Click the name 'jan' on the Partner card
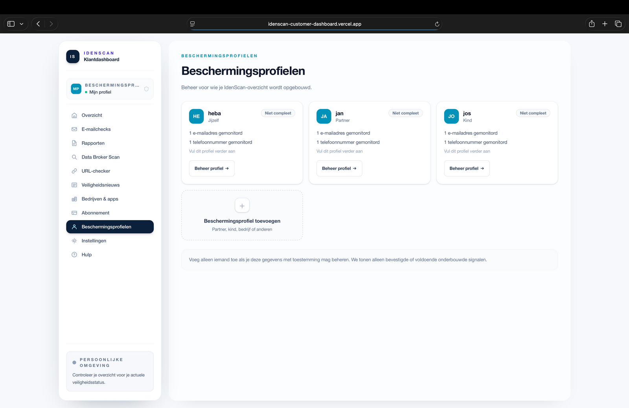Image resolution: width=629 pixels, height=408 pixels. coord(340,113)
